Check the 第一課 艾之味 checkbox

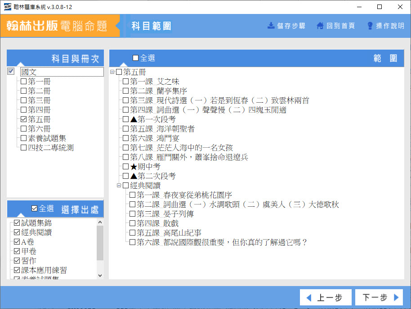pos(126,82)
